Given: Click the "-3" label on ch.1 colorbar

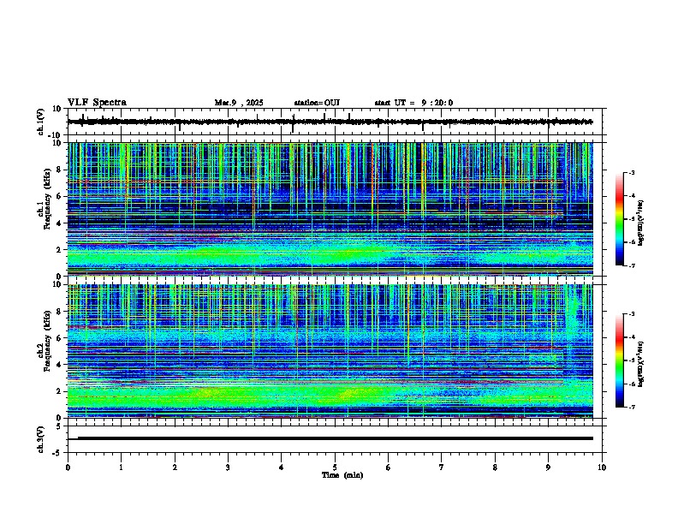Looking at the screenshot, I should click(631, 173).
